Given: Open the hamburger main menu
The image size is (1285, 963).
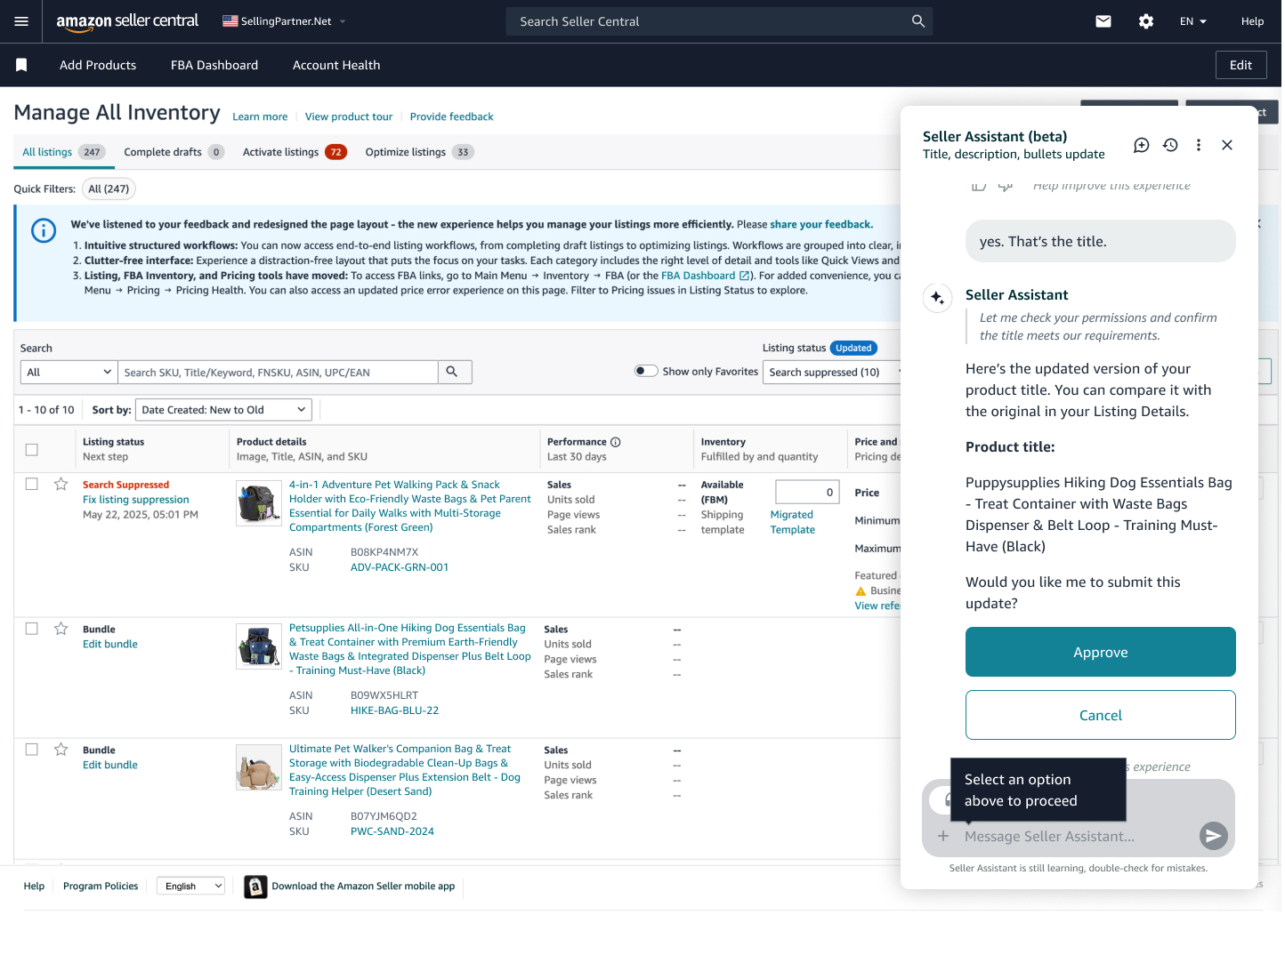Looking at the screenshot, I should pos(21,21).
